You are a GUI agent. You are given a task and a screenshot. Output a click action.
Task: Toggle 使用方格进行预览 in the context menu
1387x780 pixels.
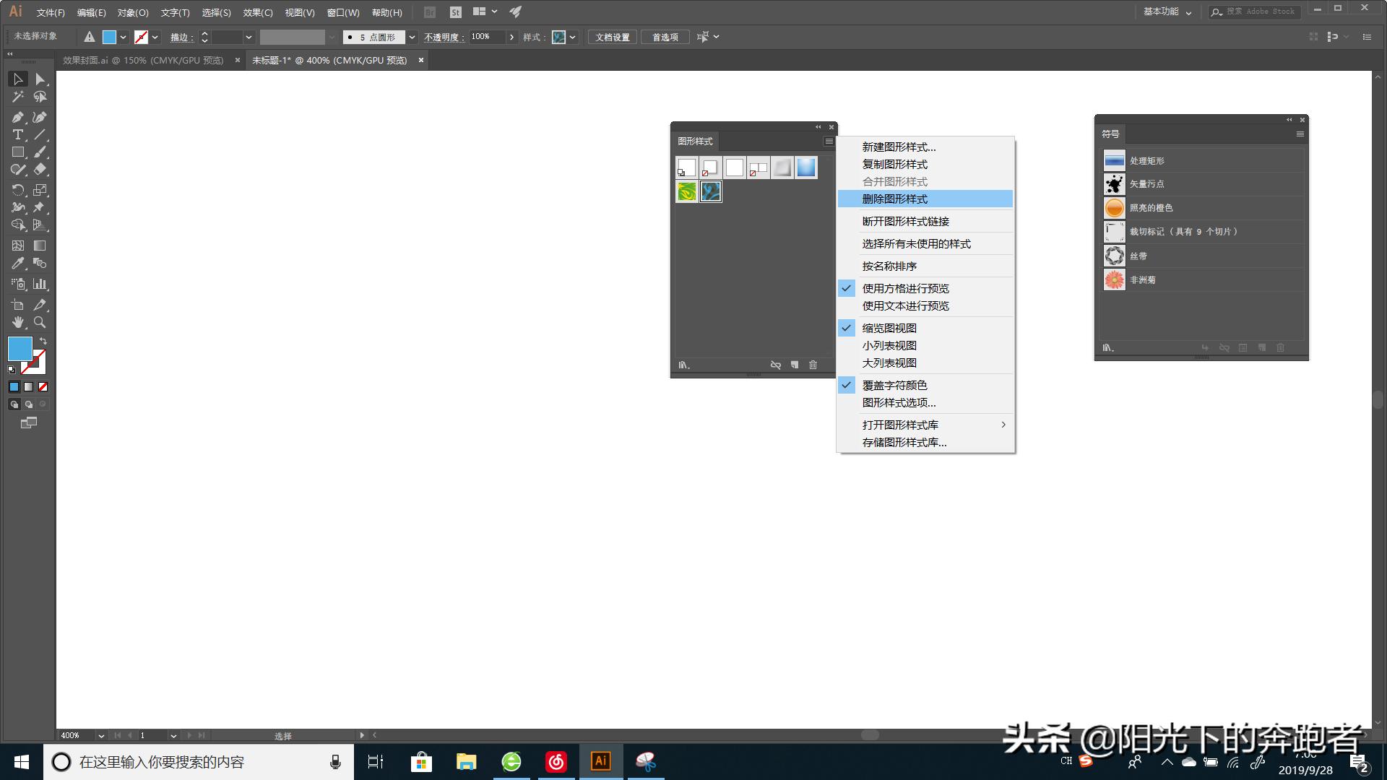(x=906, y=288)
